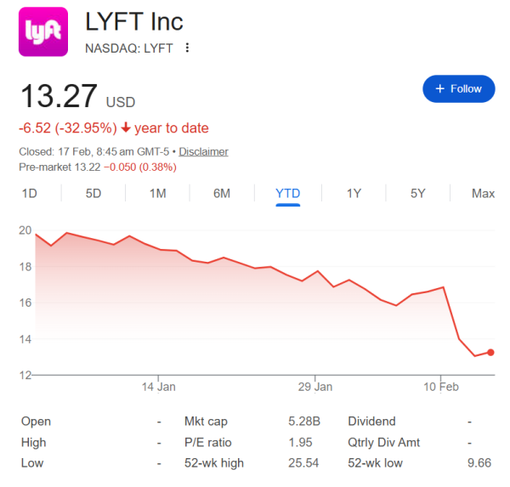Click the 10 Feb point on chart axis
The width and height of the screenshot is (510, 487).
(441, 387)
